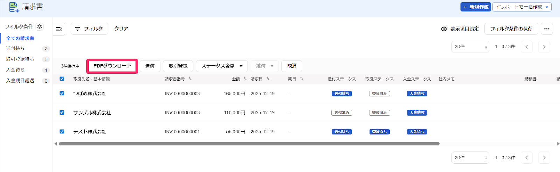
Task: Click the table's left scroll arrow
Action: 56,144
